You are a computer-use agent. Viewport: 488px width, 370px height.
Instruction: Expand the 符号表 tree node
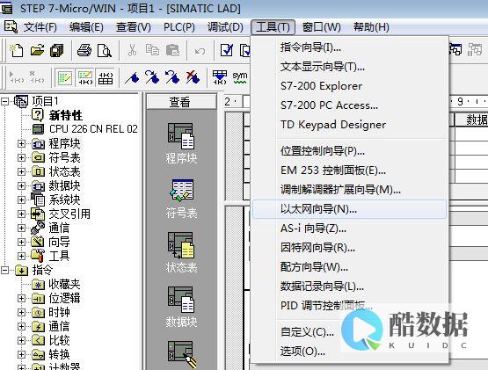click(x=21, y=157)
